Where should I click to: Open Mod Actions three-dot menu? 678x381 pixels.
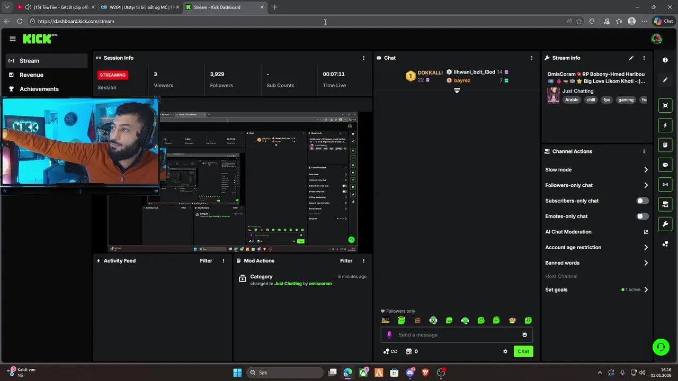click(363, 261)
